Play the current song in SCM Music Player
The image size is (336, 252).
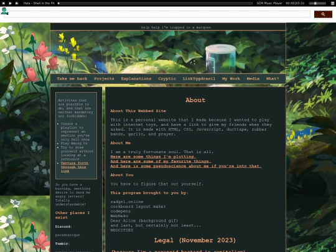coord(10,3)
